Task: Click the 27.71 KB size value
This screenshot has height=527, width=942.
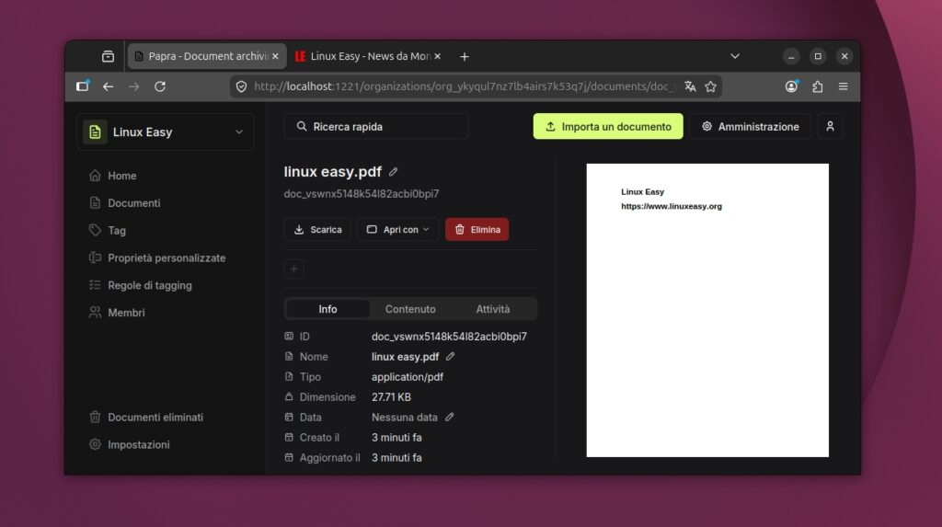Action: click(391, 397)
